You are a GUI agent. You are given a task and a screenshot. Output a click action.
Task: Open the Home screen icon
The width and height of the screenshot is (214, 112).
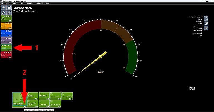pyautogui.click(x=3, y=7)
